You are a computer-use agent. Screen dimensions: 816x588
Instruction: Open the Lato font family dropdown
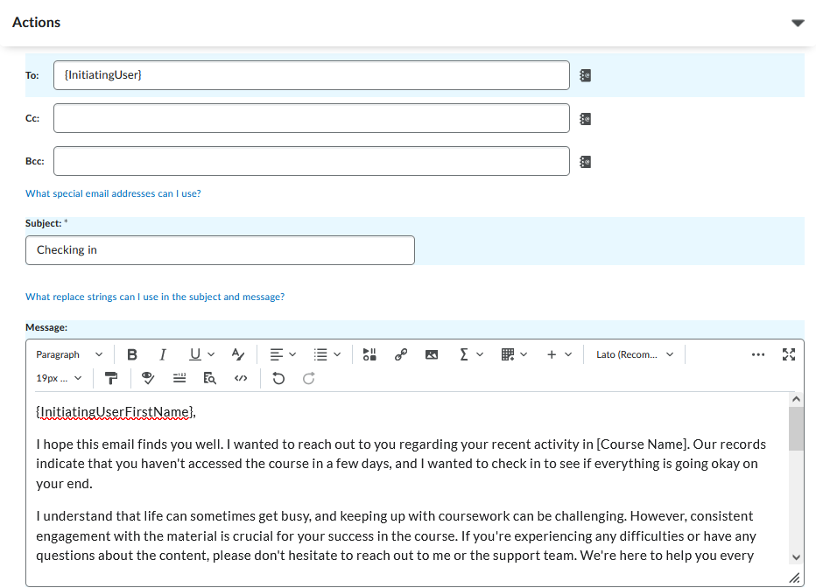point(635,354)
